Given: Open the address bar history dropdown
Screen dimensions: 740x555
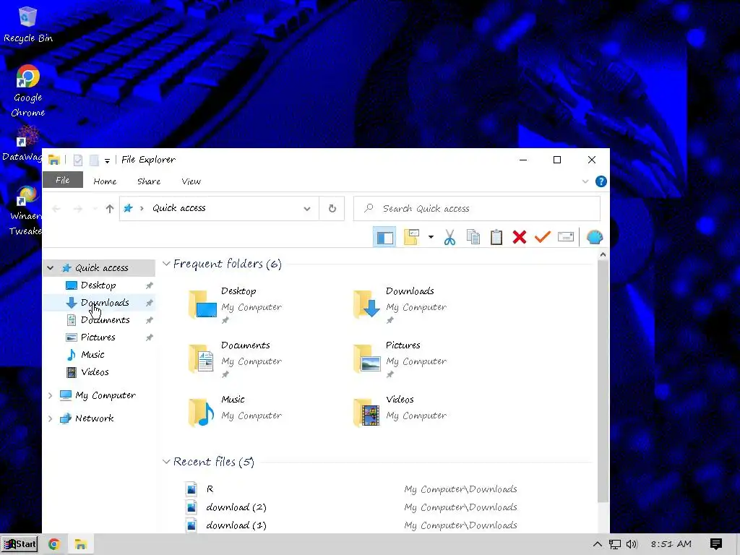Looking at the screenshot, I should point(306,209).
